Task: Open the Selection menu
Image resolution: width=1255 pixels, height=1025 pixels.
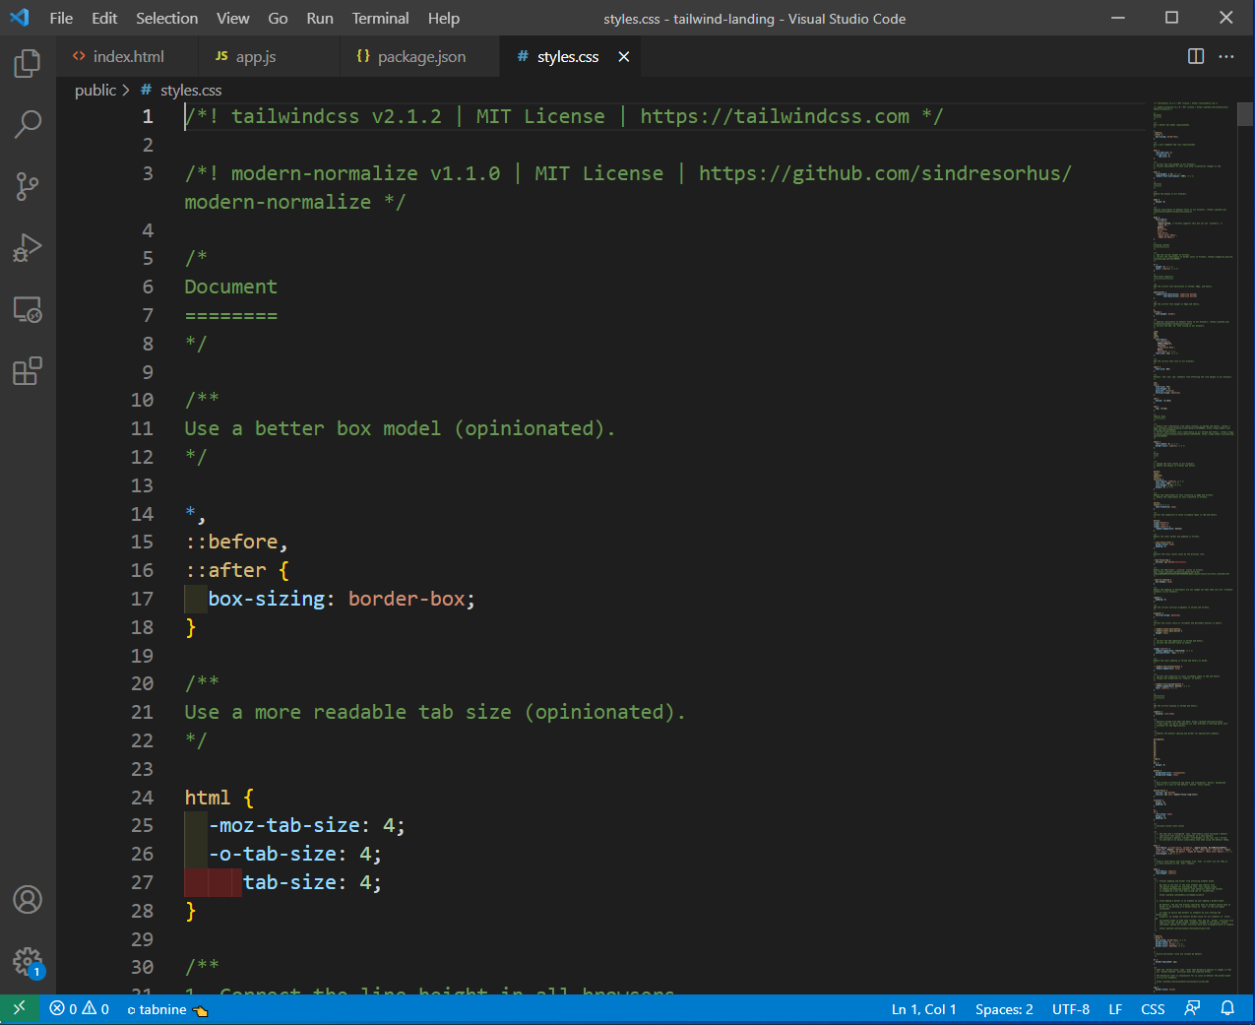Action: click(x=166, y=18)
